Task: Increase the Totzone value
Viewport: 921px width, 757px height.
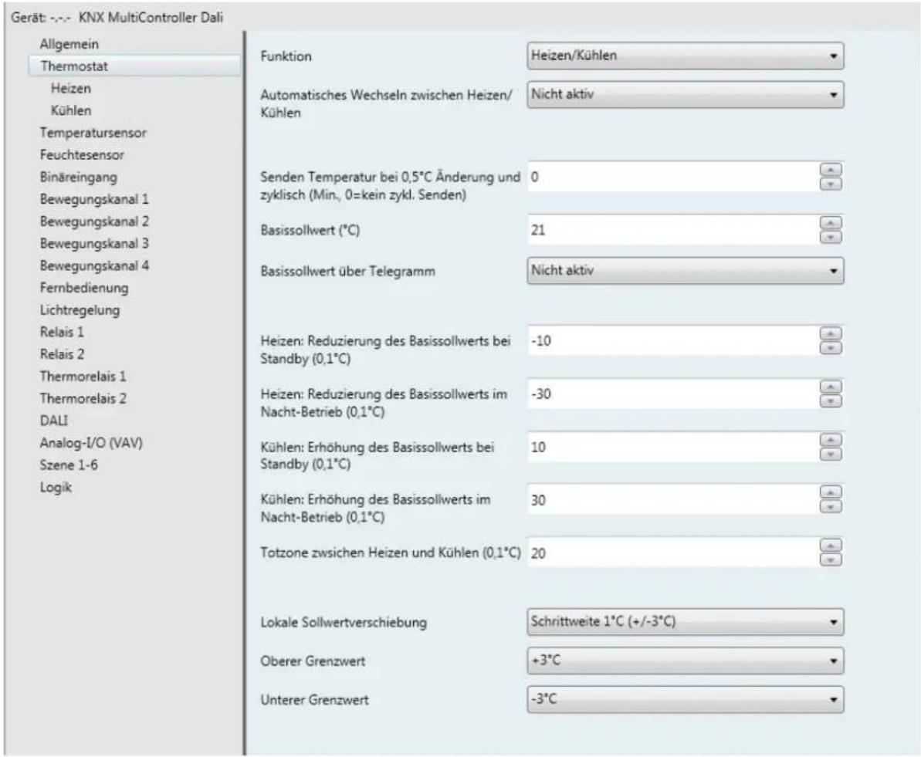Action: pos(831,546)
